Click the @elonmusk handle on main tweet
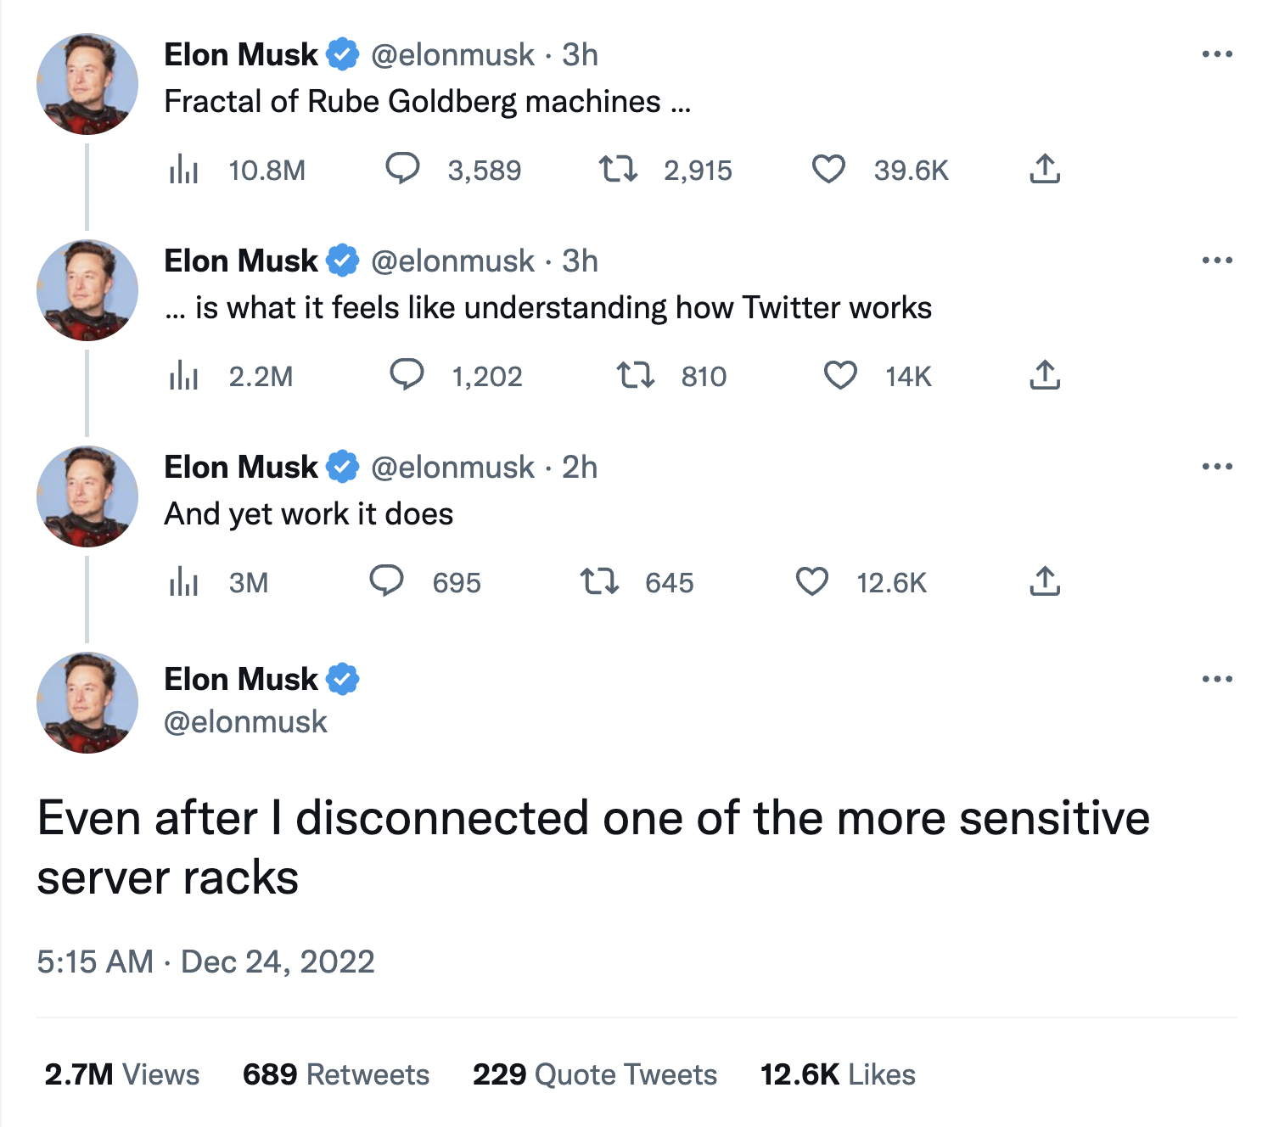Screen dimensions: 1268x1127 [245, 722]
